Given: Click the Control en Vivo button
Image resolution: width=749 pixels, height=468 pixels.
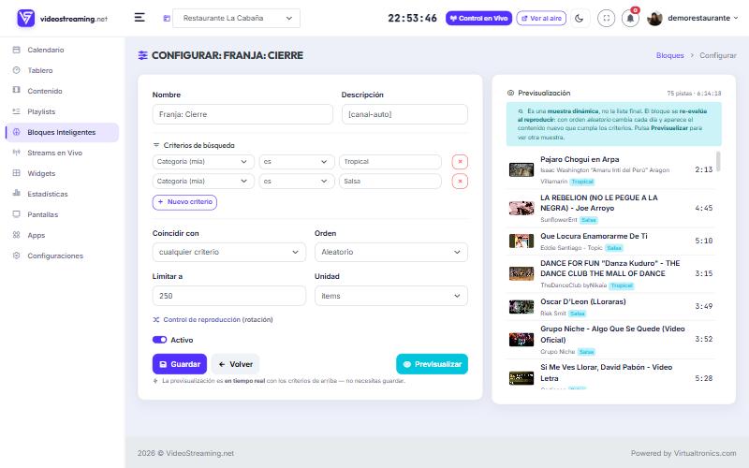Looking at the screenshot, I should coord(478,18).
